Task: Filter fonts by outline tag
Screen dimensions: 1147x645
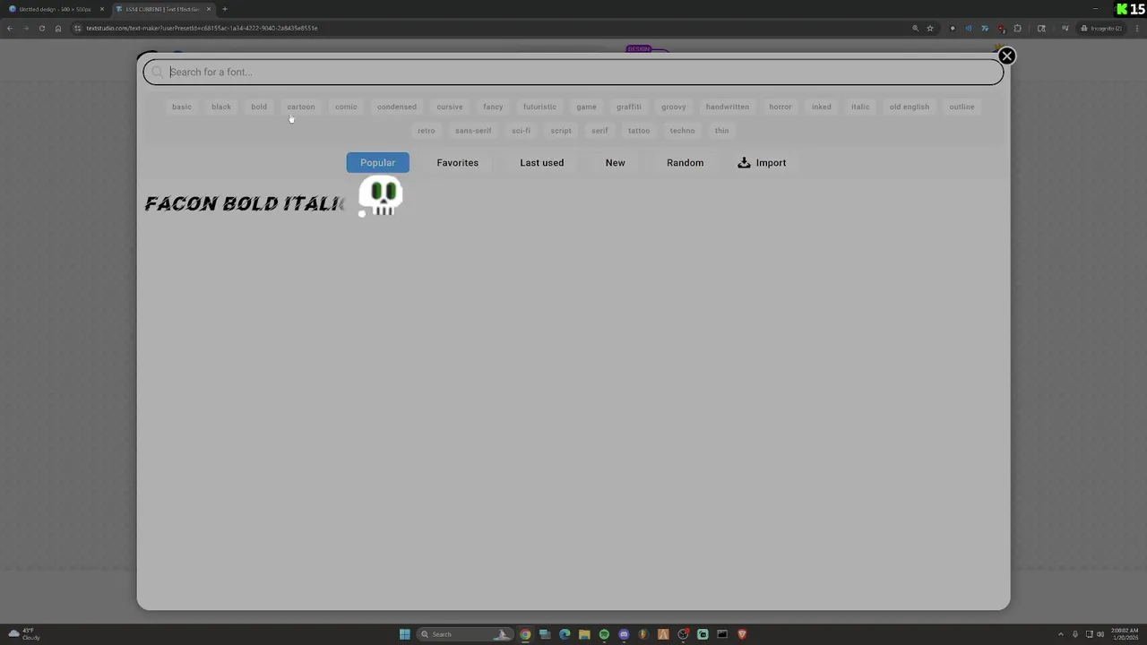Action: pos(962,107)
